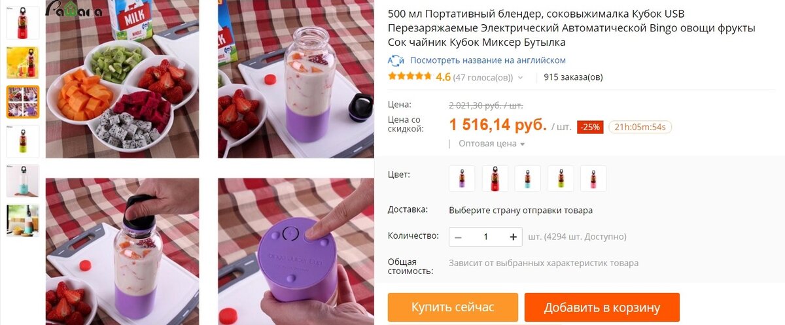Screen dimensions: 785x325
Task: Select the highlighted collage thumbnail
Action: [23, 102]
